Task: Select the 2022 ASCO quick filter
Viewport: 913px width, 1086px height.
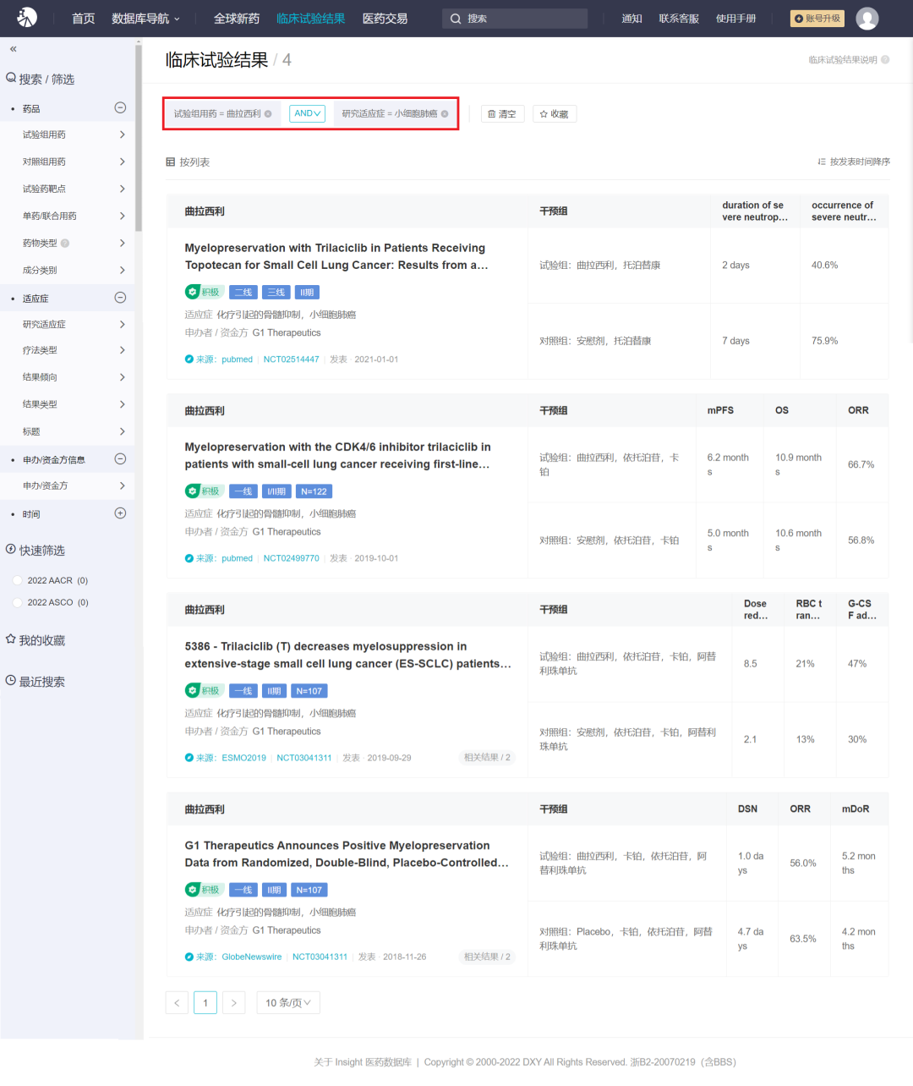Action: 18,602
